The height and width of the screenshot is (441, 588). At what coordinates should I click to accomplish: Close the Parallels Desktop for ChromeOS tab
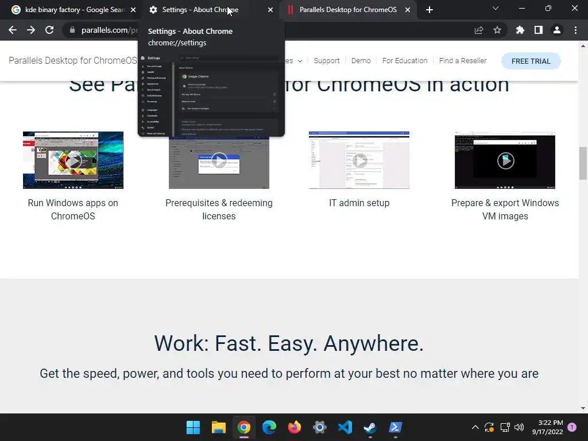click(408, 10)
